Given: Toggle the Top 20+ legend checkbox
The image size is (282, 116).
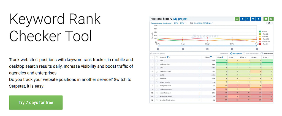Looking at the screenshot, I should click(x=260, y=44).
